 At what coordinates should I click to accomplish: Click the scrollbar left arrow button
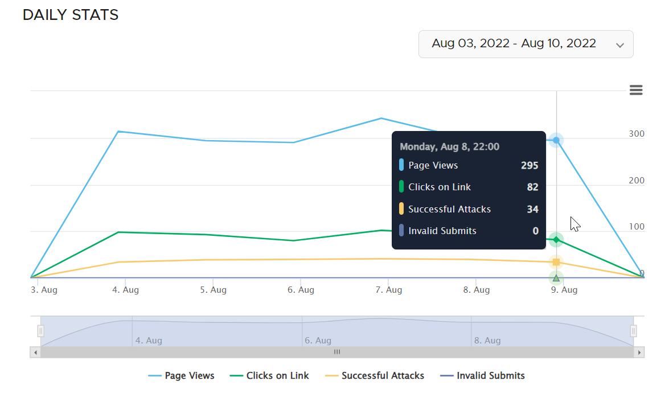(35, 352)
